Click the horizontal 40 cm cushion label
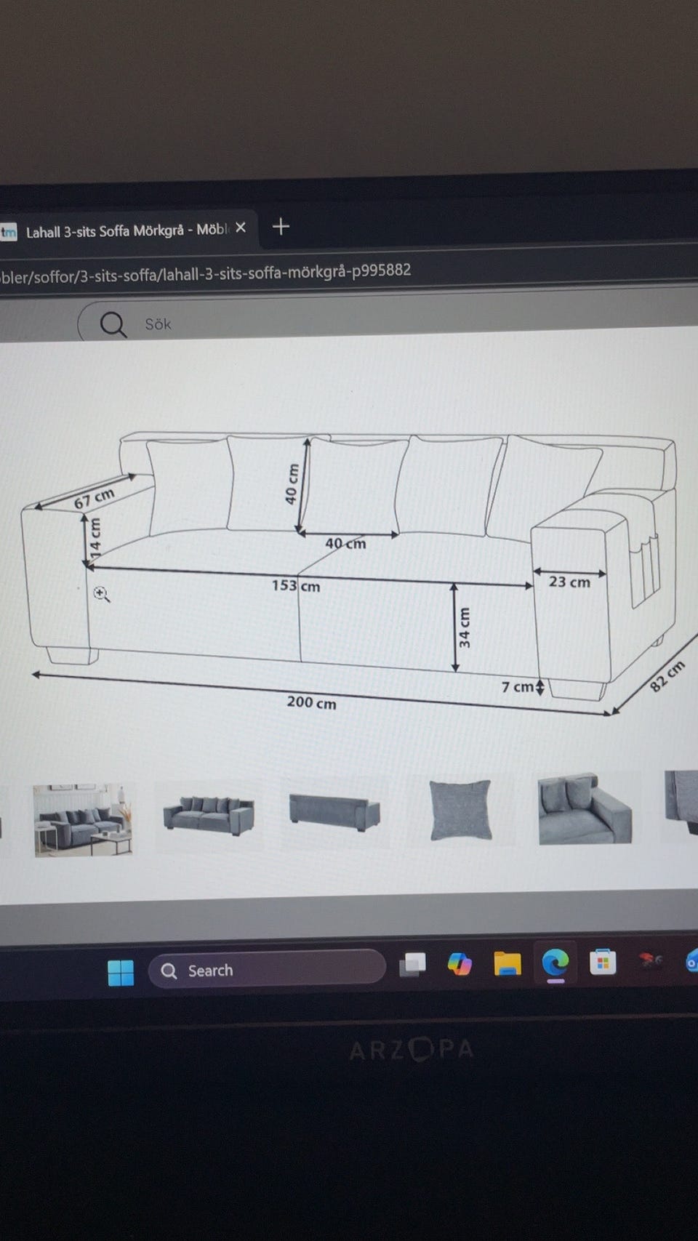Screen dimensions: 698x1241 tap(345, 543)
